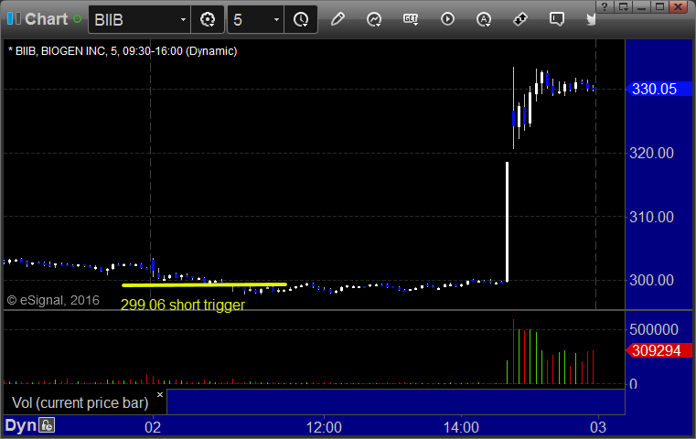Open the BIIB symbol dropdown arrow
The image size is (696, 439).
click(x=183, y=19)
